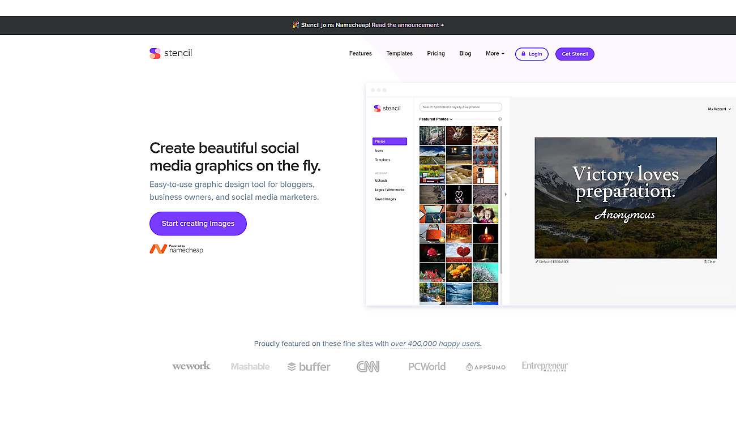Image resolution: width=736 pixels, height=446 pixels.
Task: Open the My Account dropdown
Action: 720,109
